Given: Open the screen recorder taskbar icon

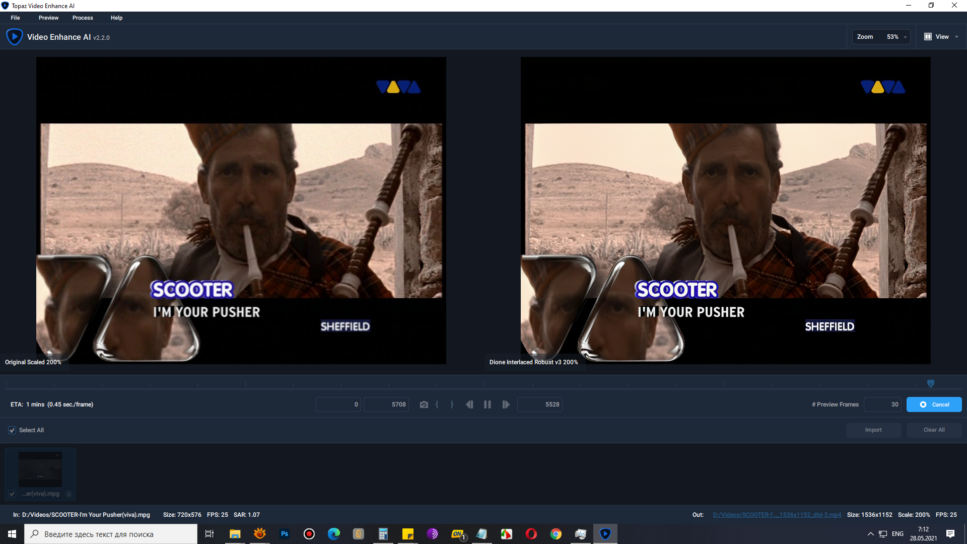Looking at the screenshot, I should pos(309,534).
